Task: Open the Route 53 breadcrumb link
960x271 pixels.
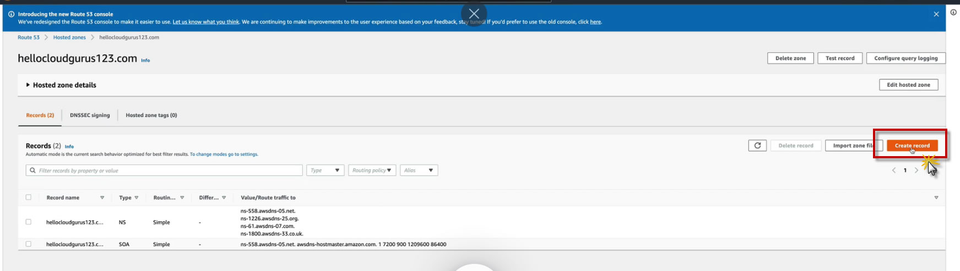Action: click(x=29, y=37)
